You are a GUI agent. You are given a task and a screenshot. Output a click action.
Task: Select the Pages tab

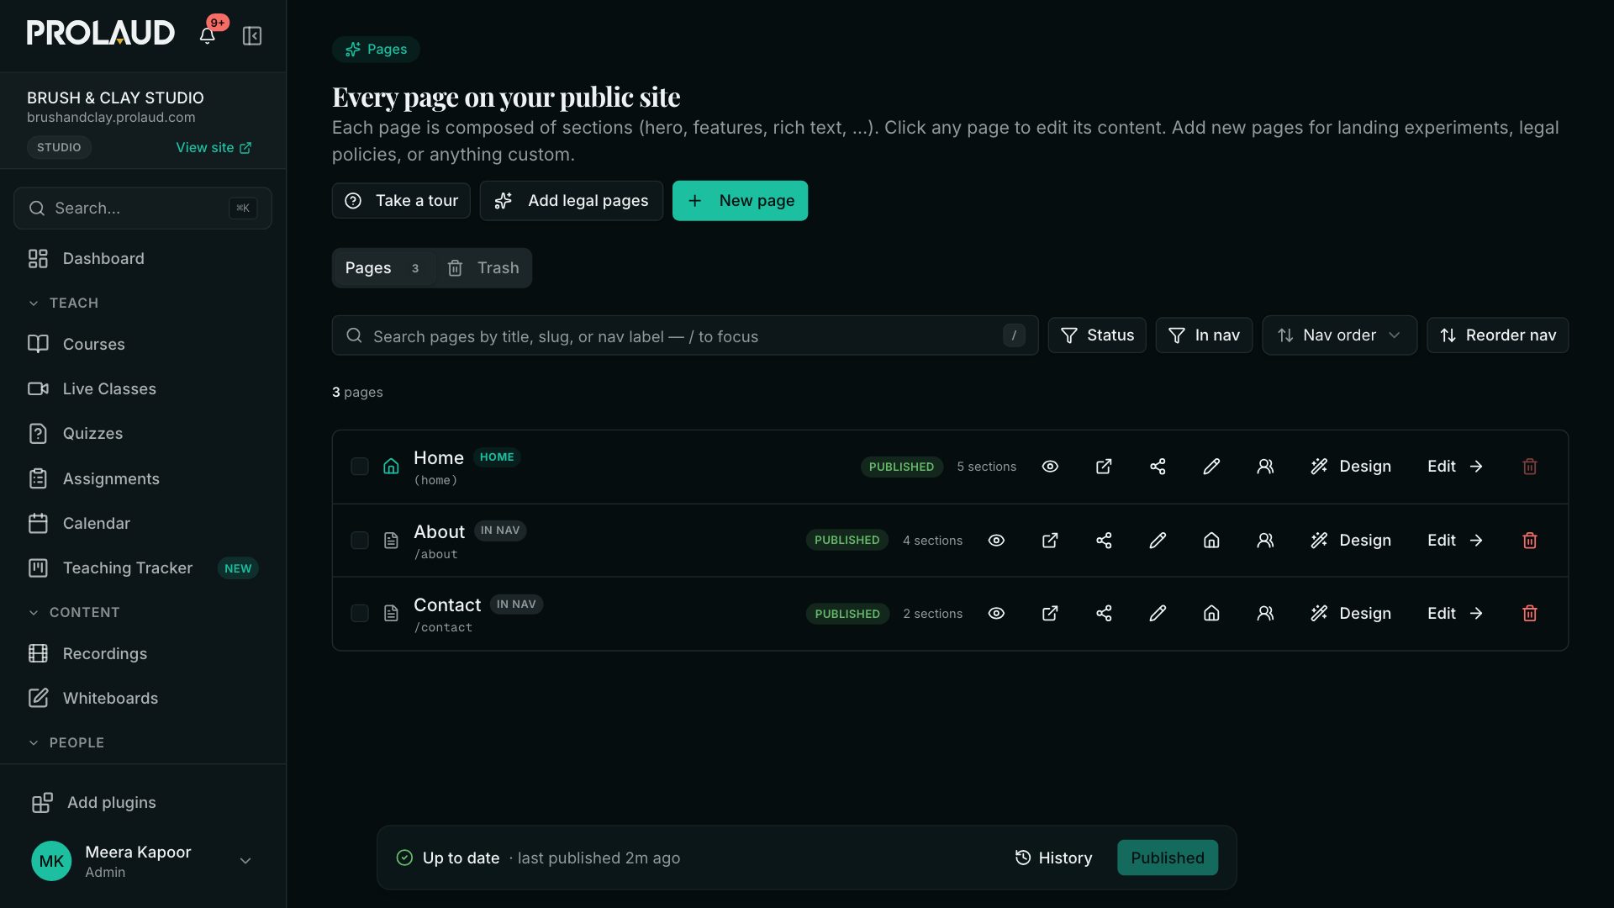(x=383, y=268)
